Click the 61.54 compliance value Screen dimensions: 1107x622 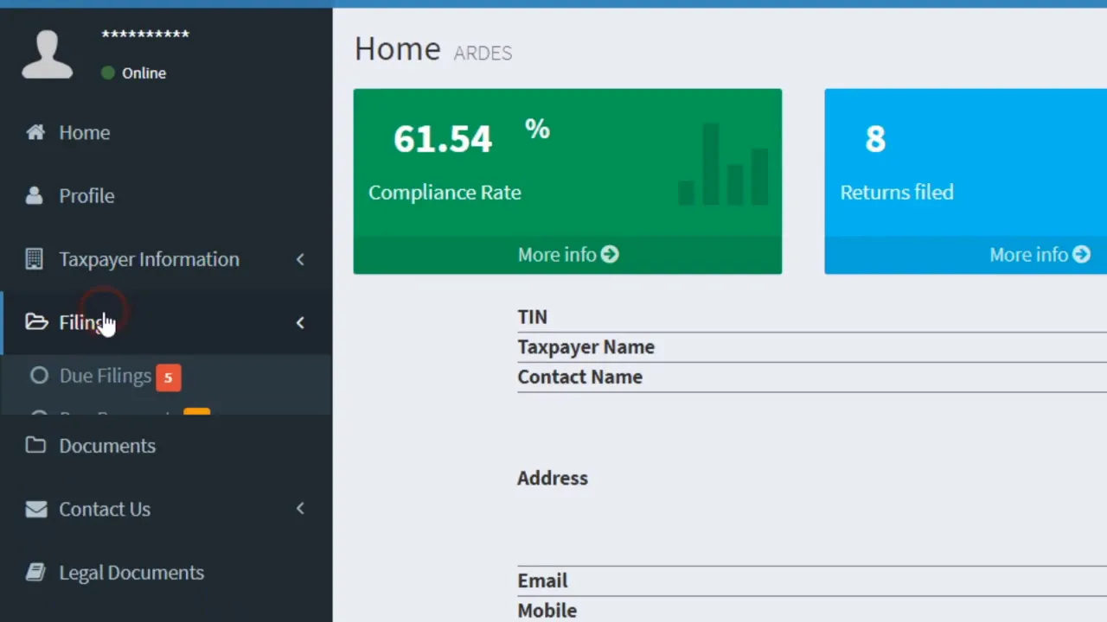coord(443,138)
